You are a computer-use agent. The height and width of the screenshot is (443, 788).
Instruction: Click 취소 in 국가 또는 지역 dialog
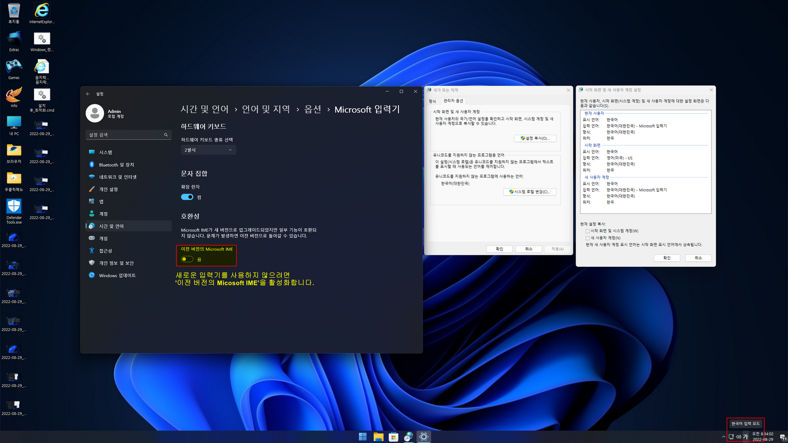tap(529, 249)
